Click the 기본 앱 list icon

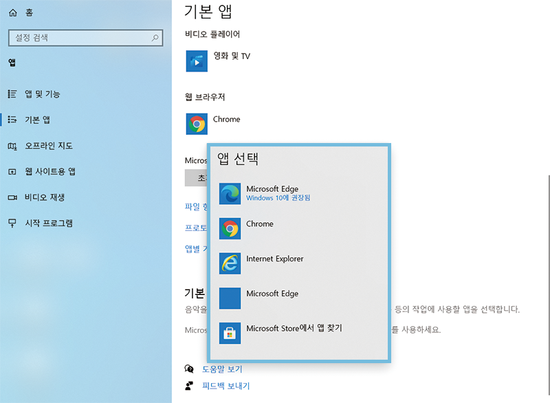[12, 120]
